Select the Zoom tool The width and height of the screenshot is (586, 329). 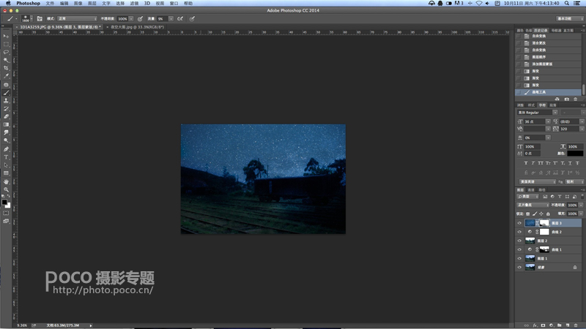point(6,189)
